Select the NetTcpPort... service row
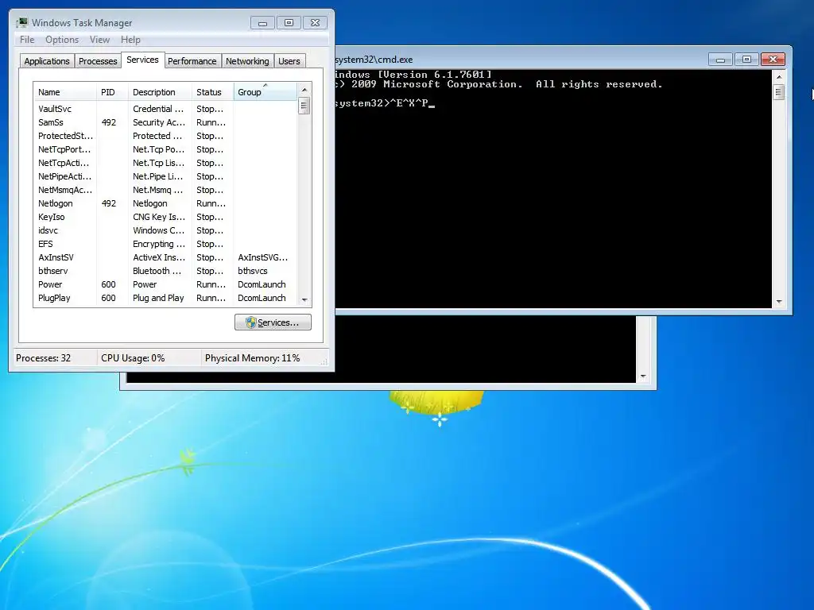The height and width of the screenshot is (610, 814). coord(165,149)
